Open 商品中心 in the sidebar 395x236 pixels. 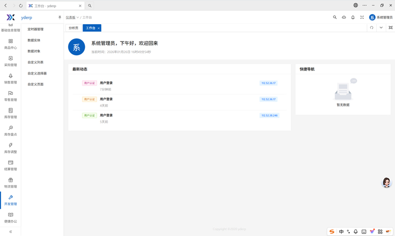(x=10, y=44)
